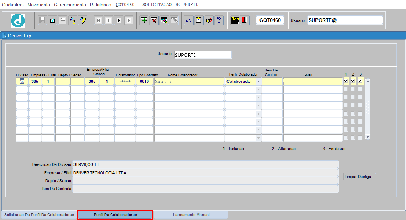This screenshot has width=406, height=220.
Task: Click the pointing hand toolbar icon
Action: pyautogui.click(x=209, y=20)
